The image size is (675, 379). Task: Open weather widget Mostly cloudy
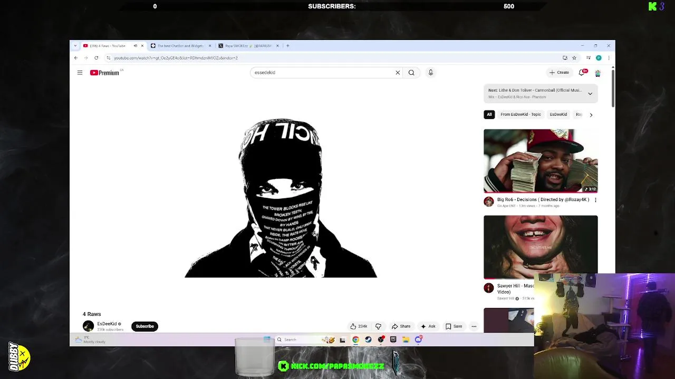[91, 340]
